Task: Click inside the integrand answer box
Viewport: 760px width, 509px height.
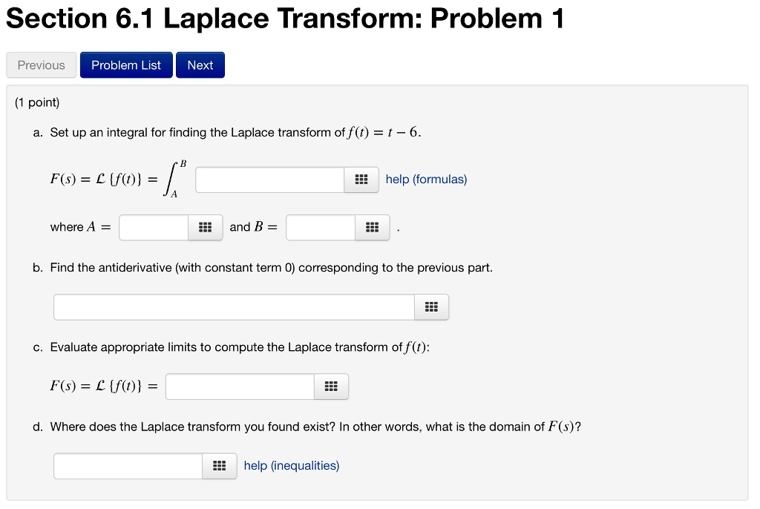Action: tap(269, 179)
